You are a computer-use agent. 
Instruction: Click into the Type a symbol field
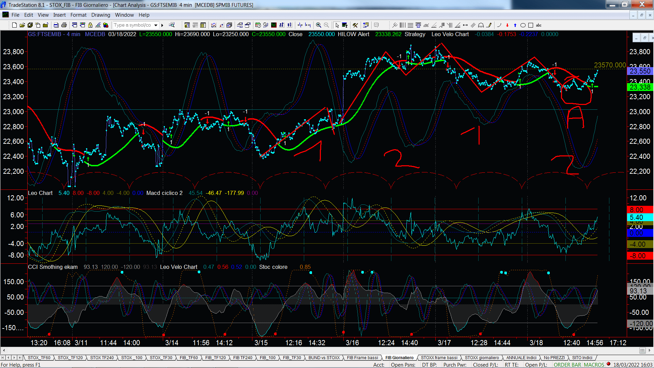point(133,25)
